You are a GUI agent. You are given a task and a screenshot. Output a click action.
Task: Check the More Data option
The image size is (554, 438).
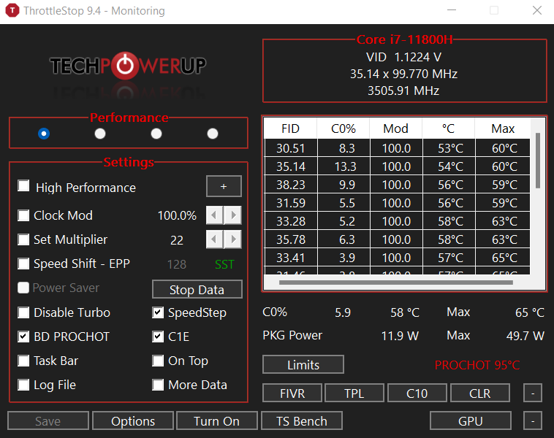(158, 385)
